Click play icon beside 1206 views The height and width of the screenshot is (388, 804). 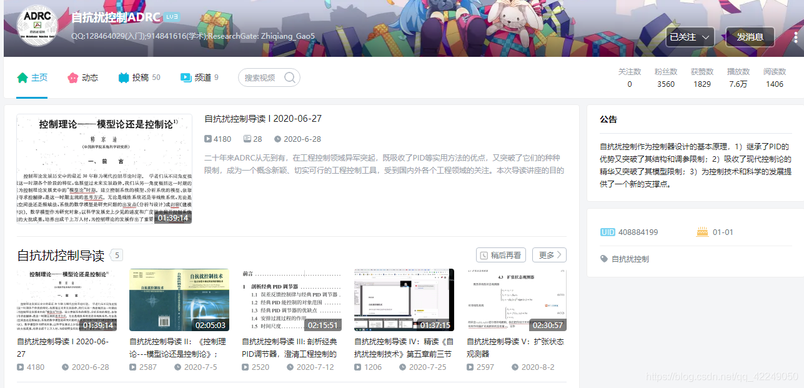pos(358,367)
